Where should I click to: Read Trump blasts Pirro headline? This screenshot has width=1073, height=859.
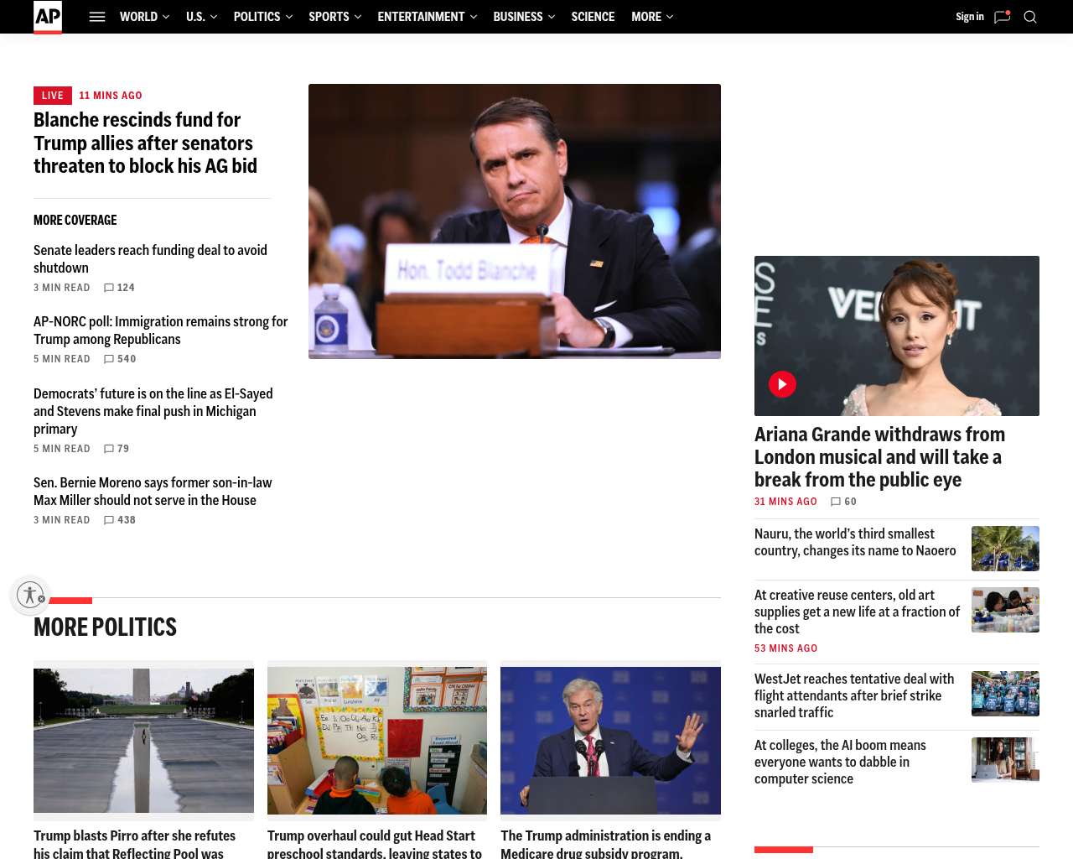click(x=134, y=844)
